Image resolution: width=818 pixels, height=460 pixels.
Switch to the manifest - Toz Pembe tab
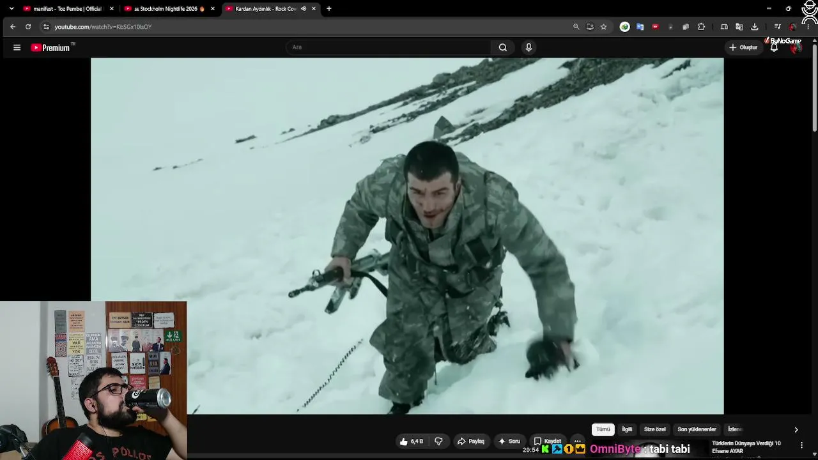point(67,9)
